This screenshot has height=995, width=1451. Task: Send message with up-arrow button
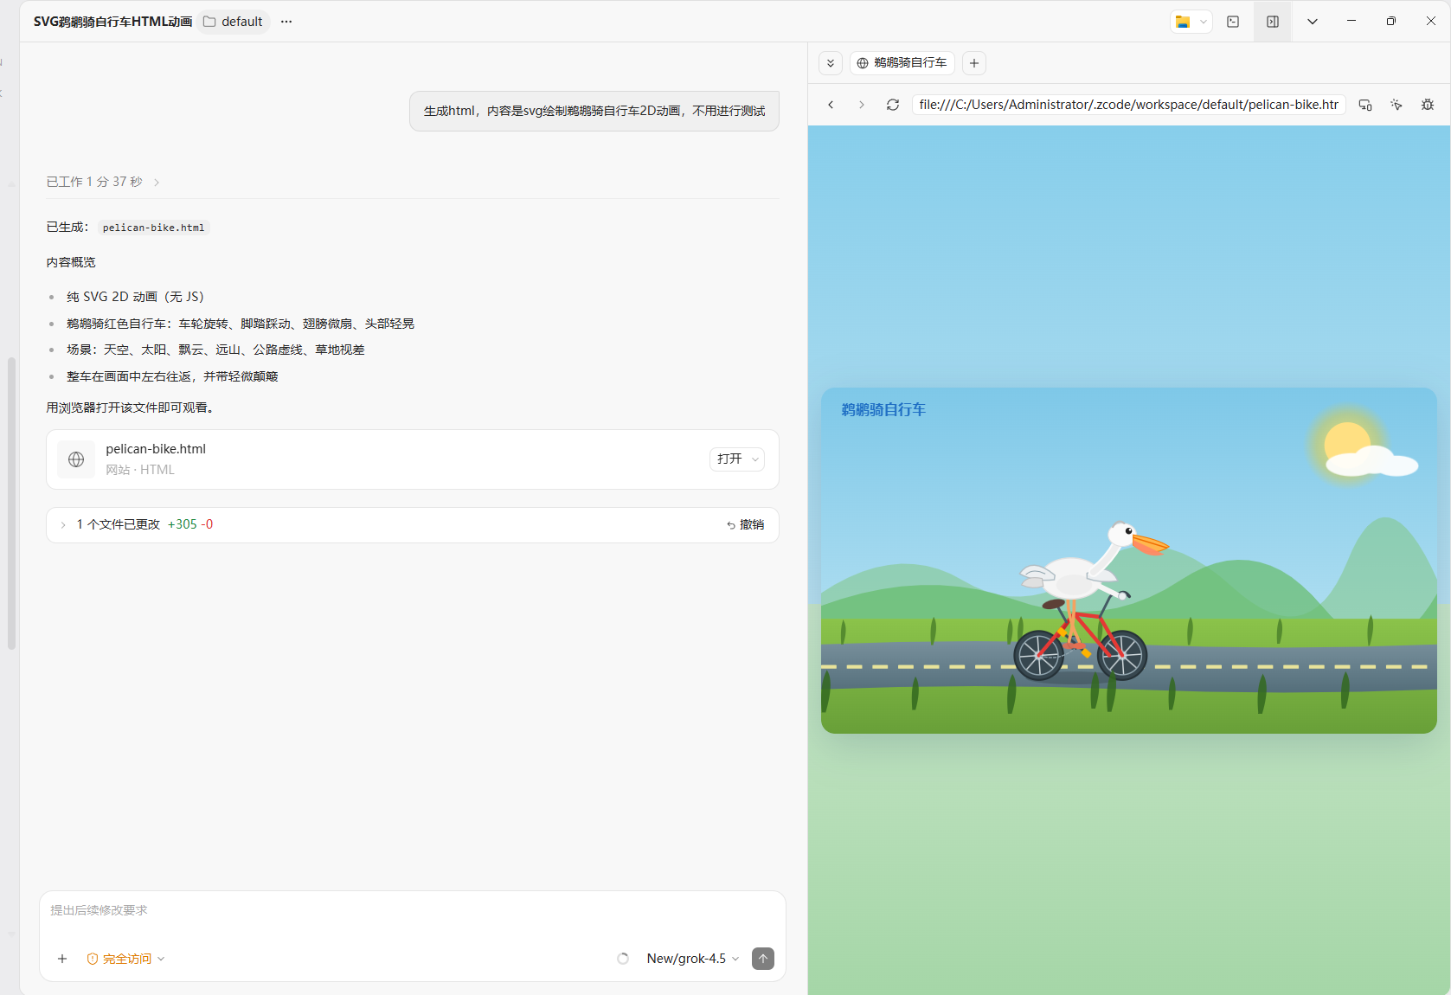[x=763, y=959]
